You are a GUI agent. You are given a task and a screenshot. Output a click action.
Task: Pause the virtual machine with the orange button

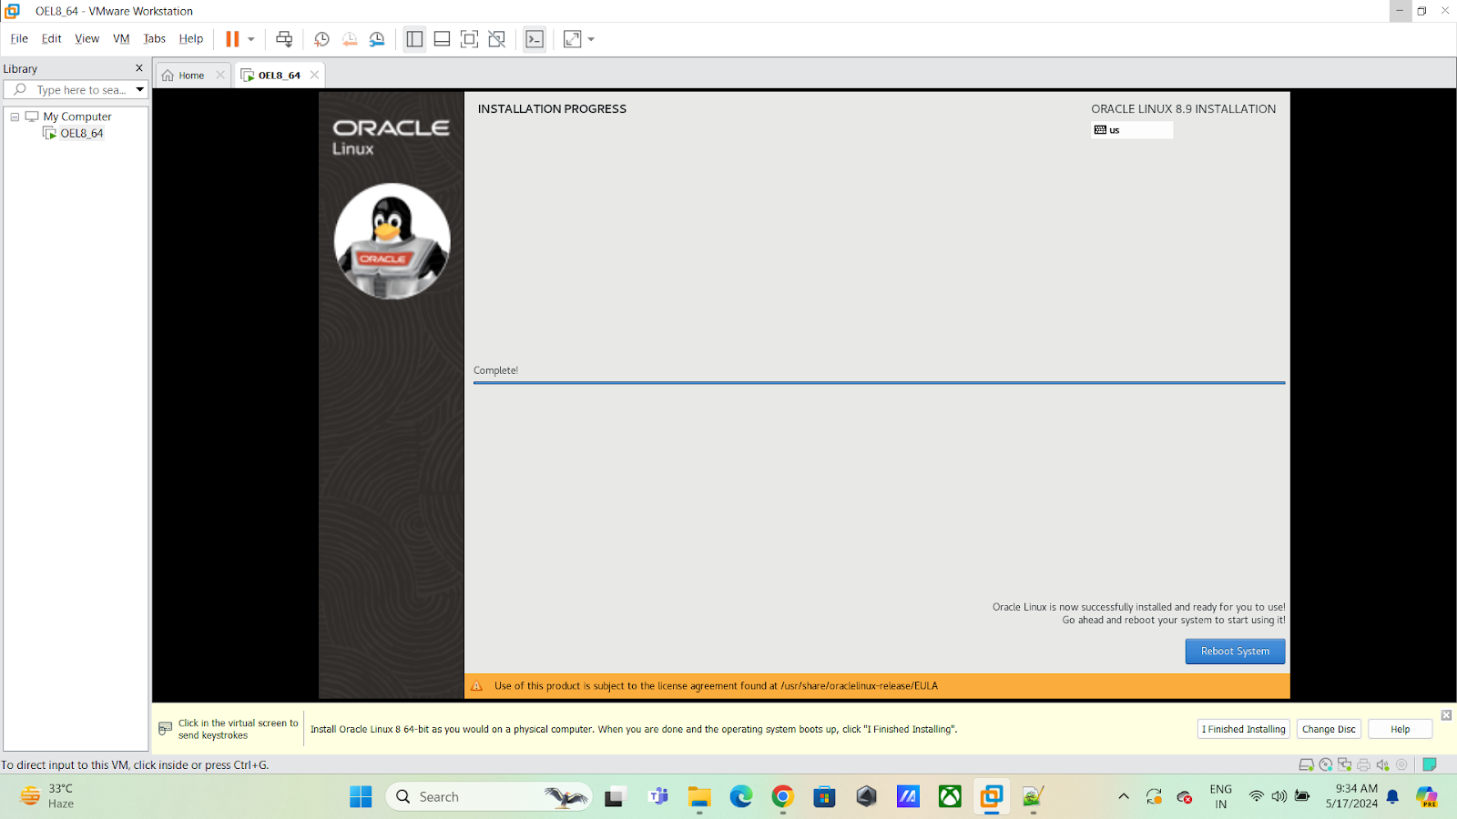[232, 39]
